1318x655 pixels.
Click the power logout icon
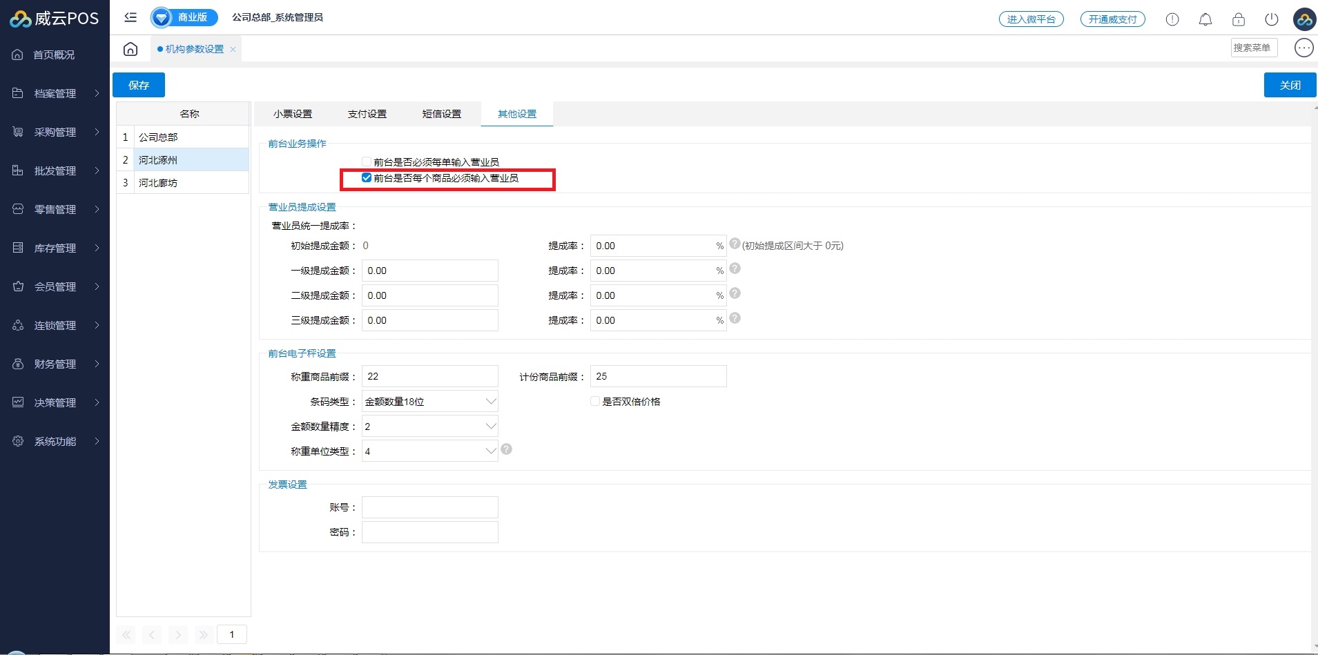(1272, 19)
